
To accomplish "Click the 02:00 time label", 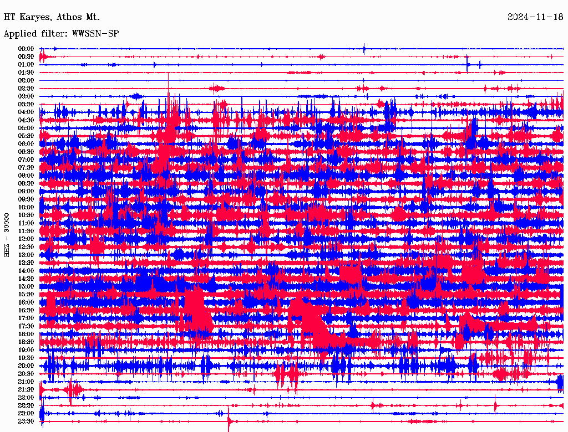I will pos(26,80).
